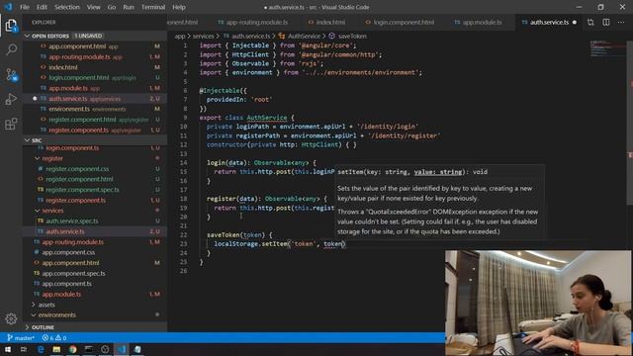The width and height of the screenshot is (633, 356).
Task: Click unsaved dot on auth.service.ts tab
Action: click(x=575, y=22)
